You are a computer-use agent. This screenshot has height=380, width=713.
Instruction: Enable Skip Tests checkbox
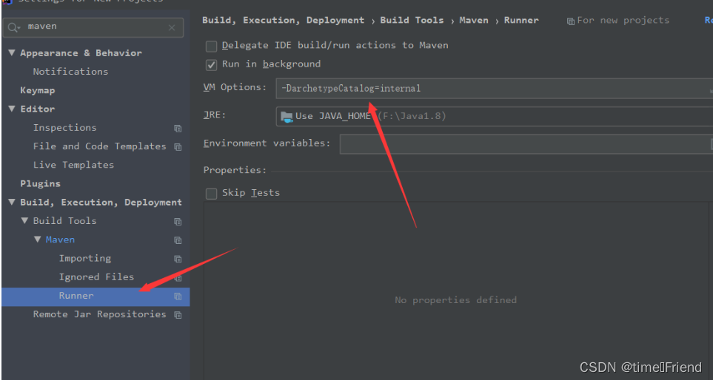[x=212, y=194]
